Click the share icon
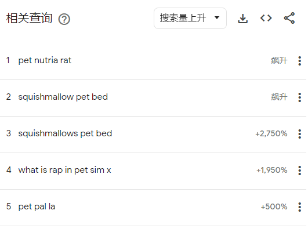Screen dimensions: 308x232 [x=289, y=18]
